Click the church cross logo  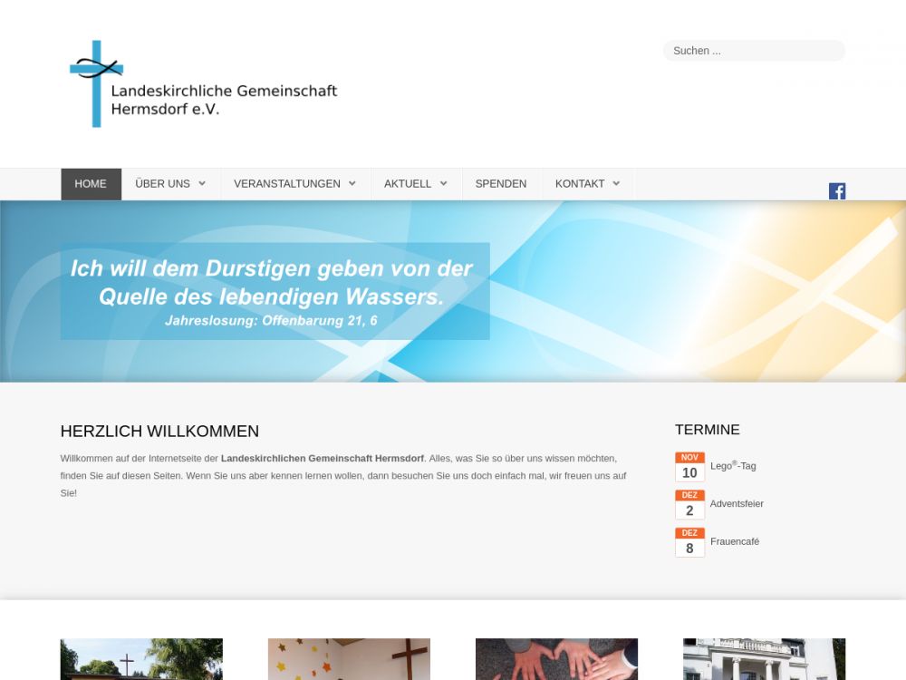pyautogui.click(x=95, y=83)
